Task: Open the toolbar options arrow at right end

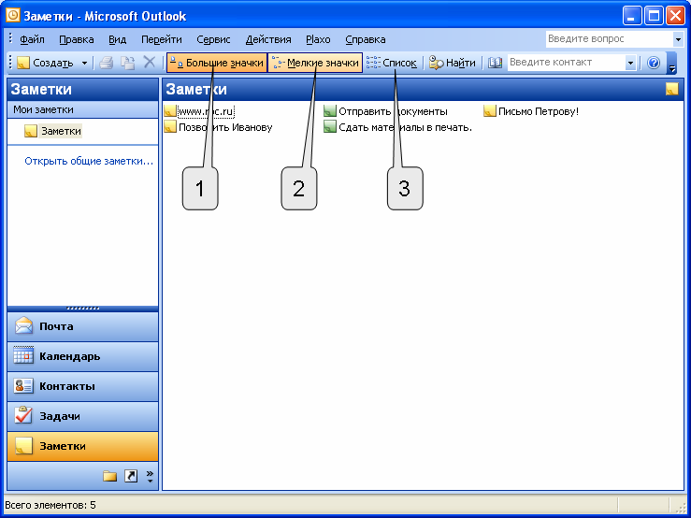Action: tap(672, 63)
